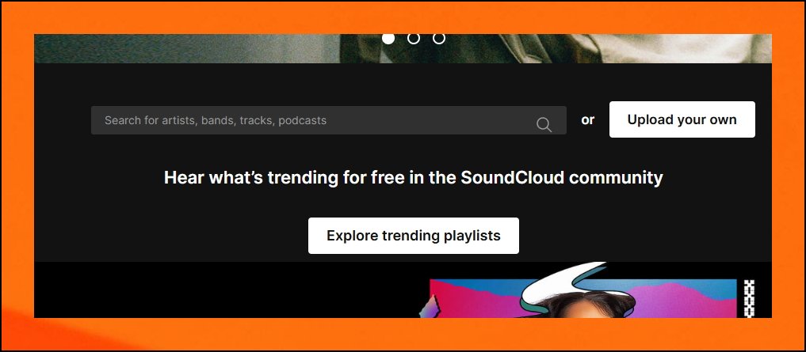Select the first filled carousel dot

point(388,39)
